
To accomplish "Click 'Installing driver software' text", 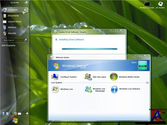I will click(71, 40).
